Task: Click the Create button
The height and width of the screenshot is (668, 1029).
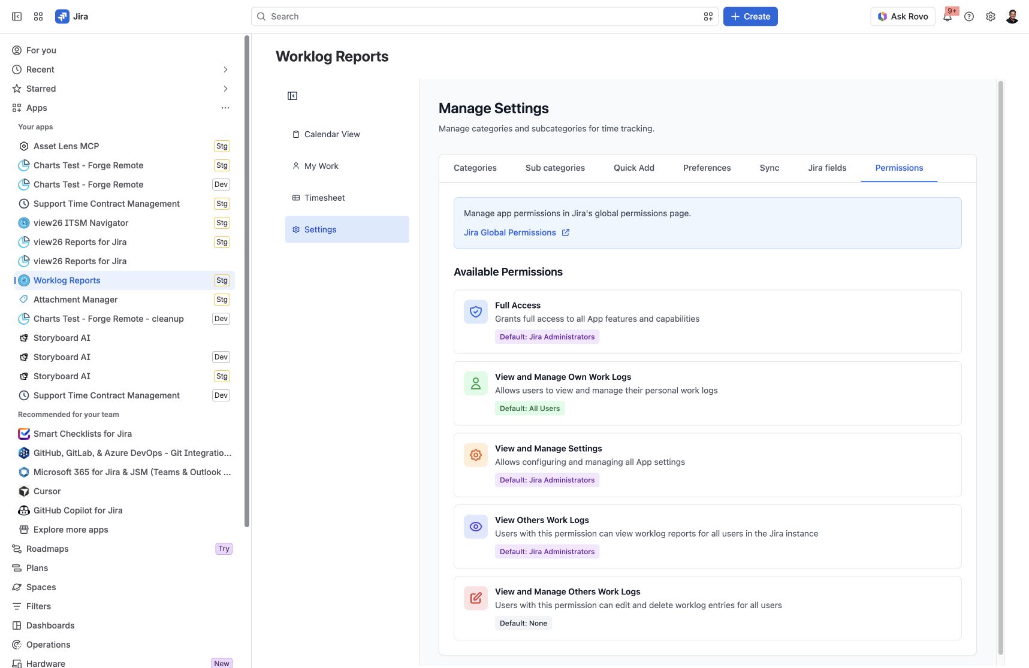Action: tap(750, 17)
